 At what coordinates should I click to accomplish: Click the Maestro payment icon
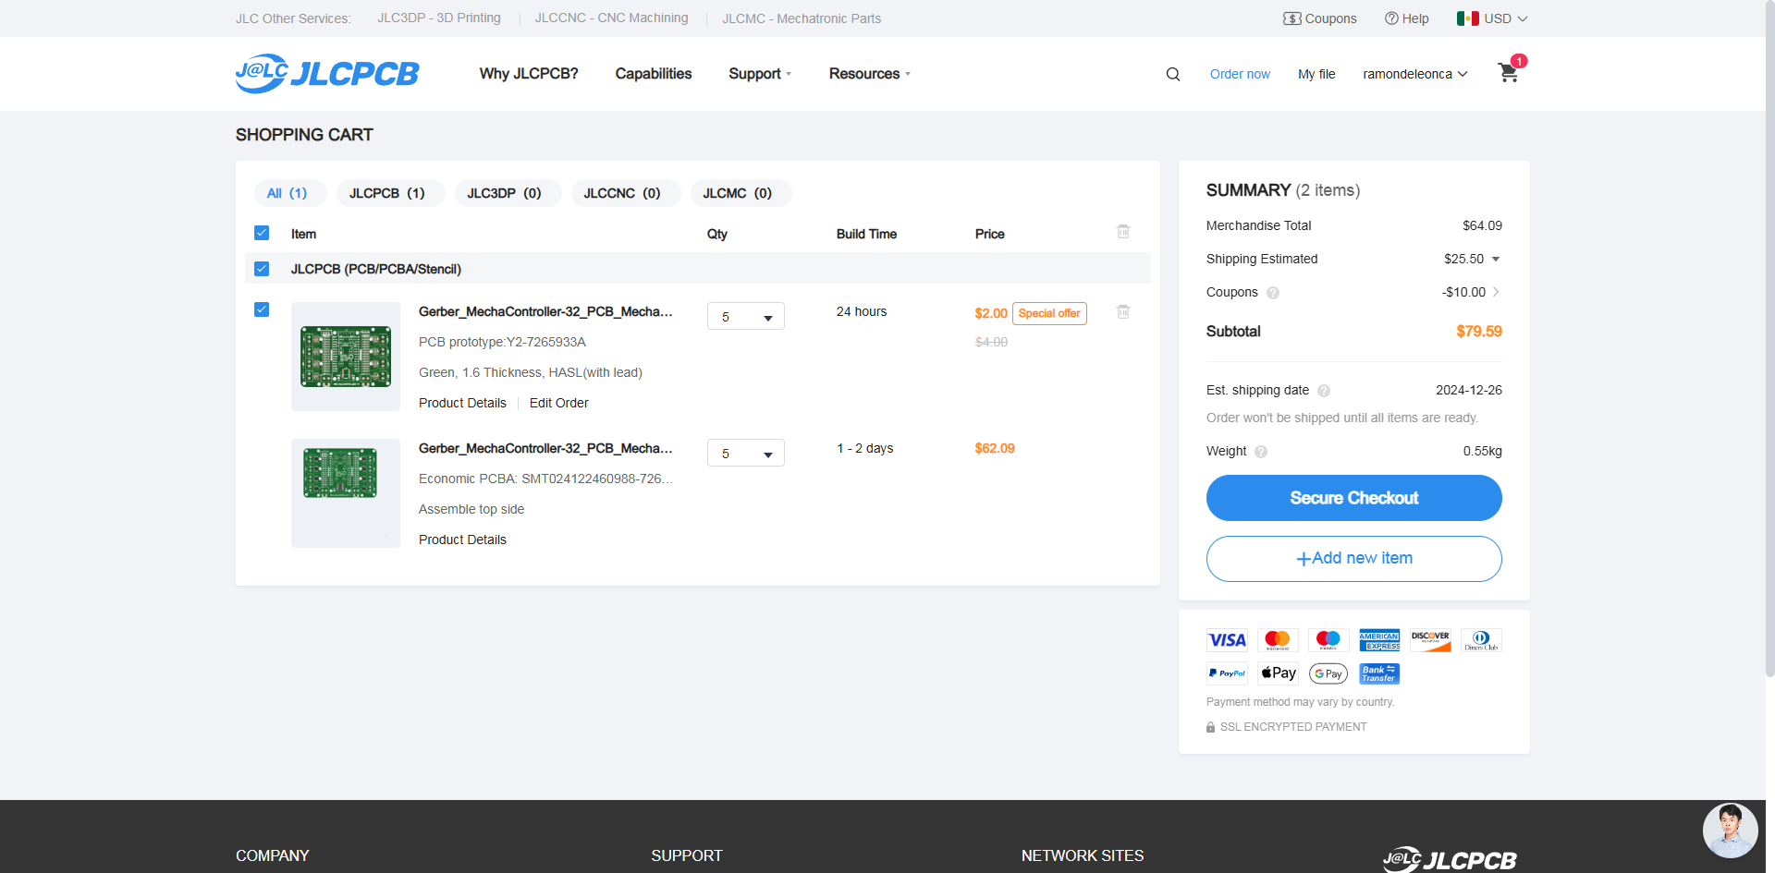tap(1328, 640)
